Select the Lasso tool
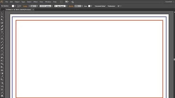 pos(2,23)
